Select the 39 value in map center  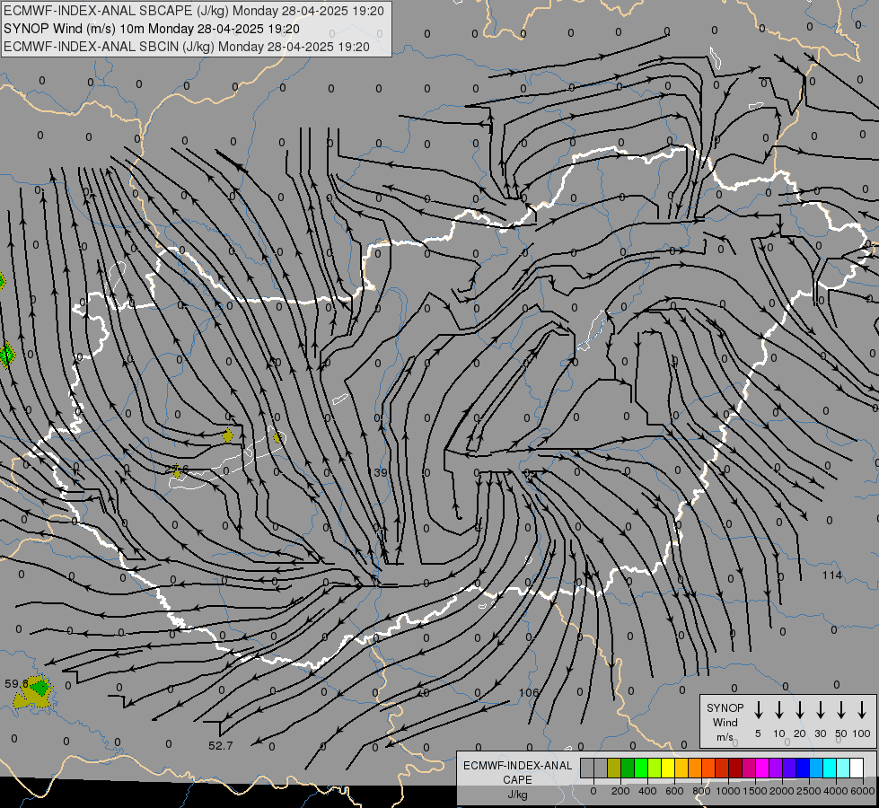(x=381, y=473)
